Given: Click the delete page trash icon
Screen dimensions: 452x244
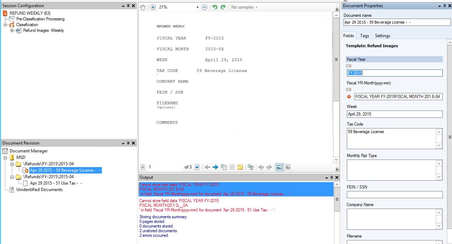Looking at the screenshot, I should point(251,167).
